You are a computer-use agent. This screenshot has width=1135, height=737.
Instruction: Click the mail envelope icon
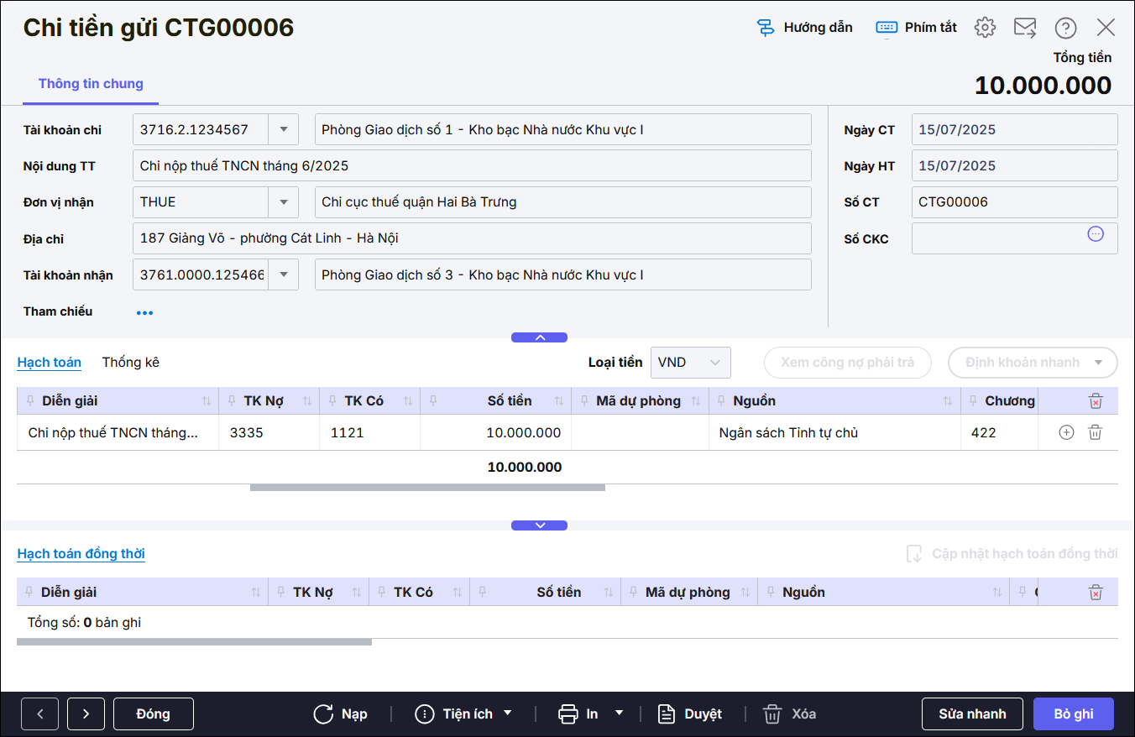click(1025, 28)
